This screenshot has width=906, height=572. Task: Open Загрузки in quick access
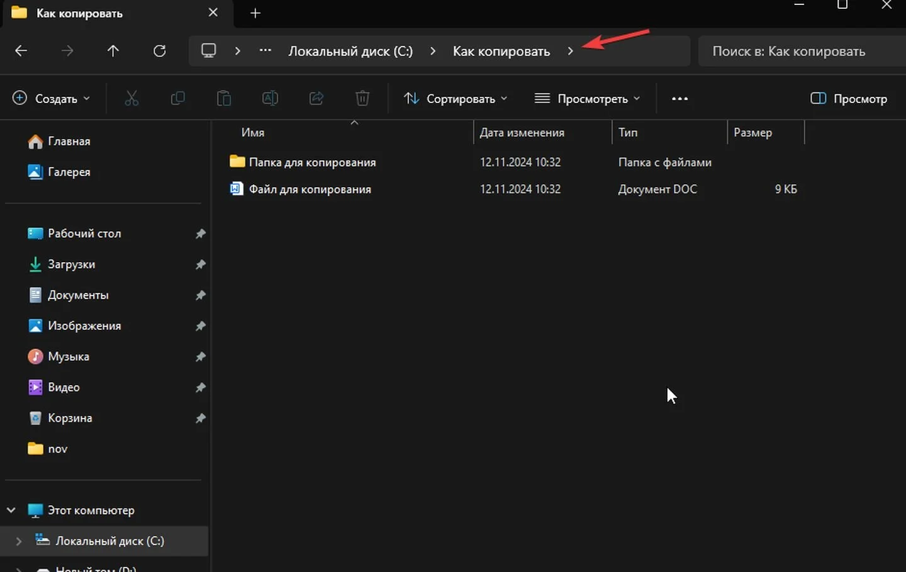(71, 265)
